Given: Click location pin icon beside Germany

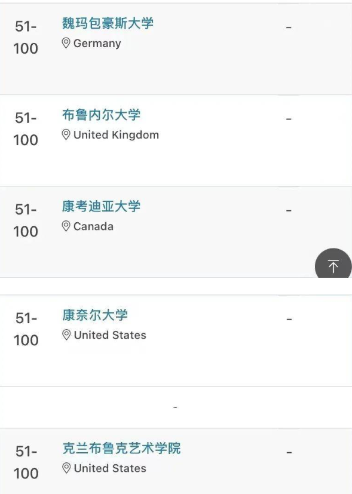Looking at the screenshot, I should tap(66, 43).
